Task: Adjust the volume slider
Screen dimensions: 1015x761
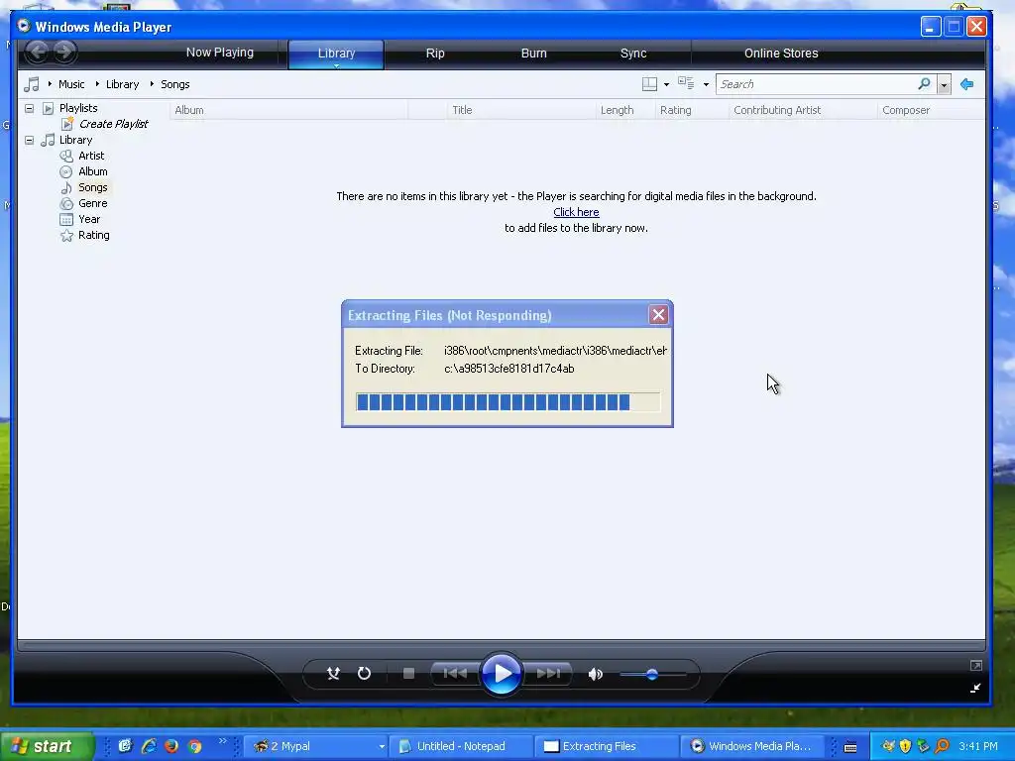Action: point(652,674)
